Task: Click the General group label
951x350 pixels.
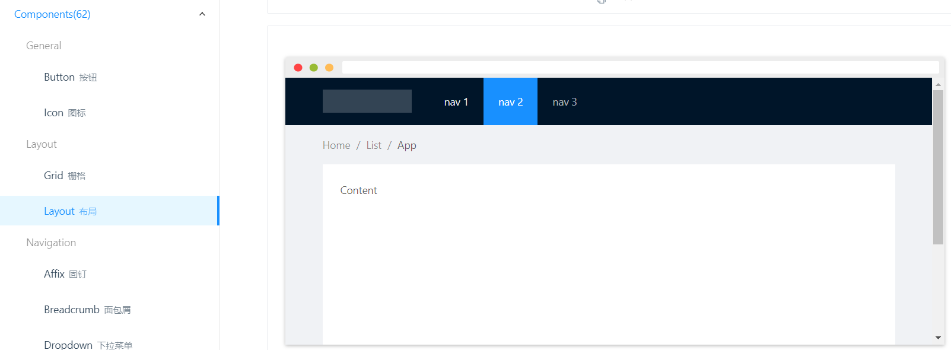Action: tap(44, 46)
